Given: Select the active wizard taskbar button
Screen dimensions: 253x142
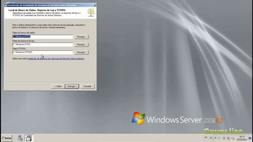Looking at the screenshot, I should click(29, 138).
